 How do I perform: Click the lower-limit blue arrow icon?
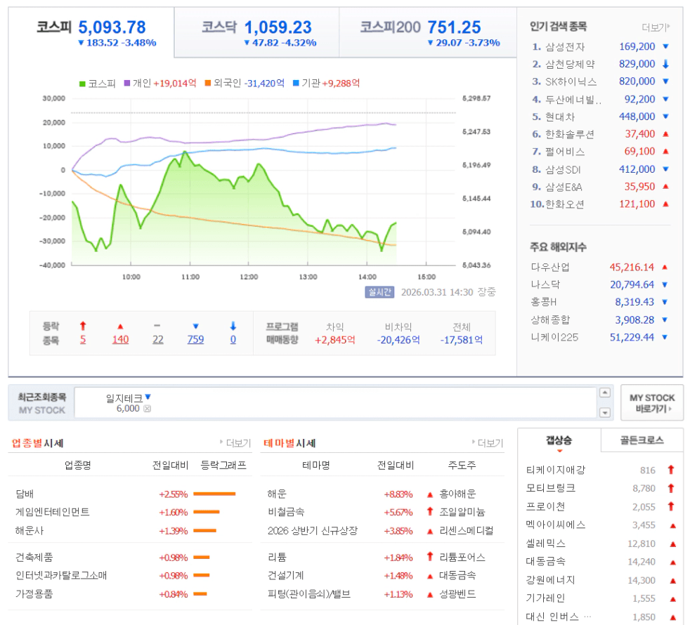coord(233,326)
